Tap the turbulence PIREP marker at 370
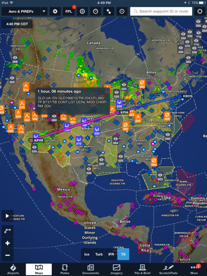This screenshot has height=276, width=207. pos(22,105)
